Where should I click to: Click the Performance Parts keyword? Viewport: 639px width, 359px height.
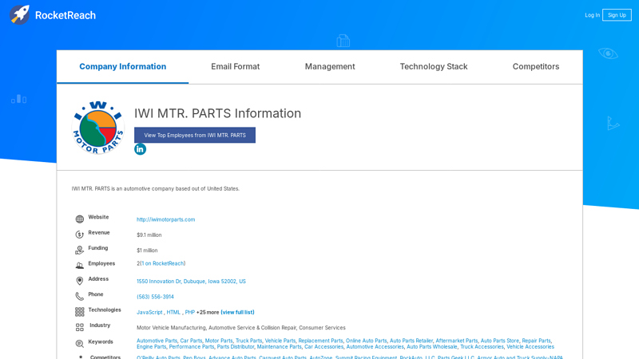coord(192,347)
